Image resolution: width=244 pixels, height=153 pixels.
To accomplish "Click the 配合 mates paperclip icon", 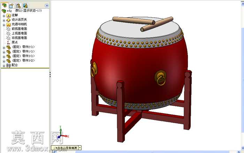I will (9, 66).
